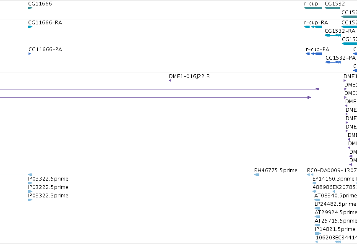This screenshot has width=357, height=244.
Task: Select the IP14821.5prime EST glyph
Action: (x=318, y=234)
